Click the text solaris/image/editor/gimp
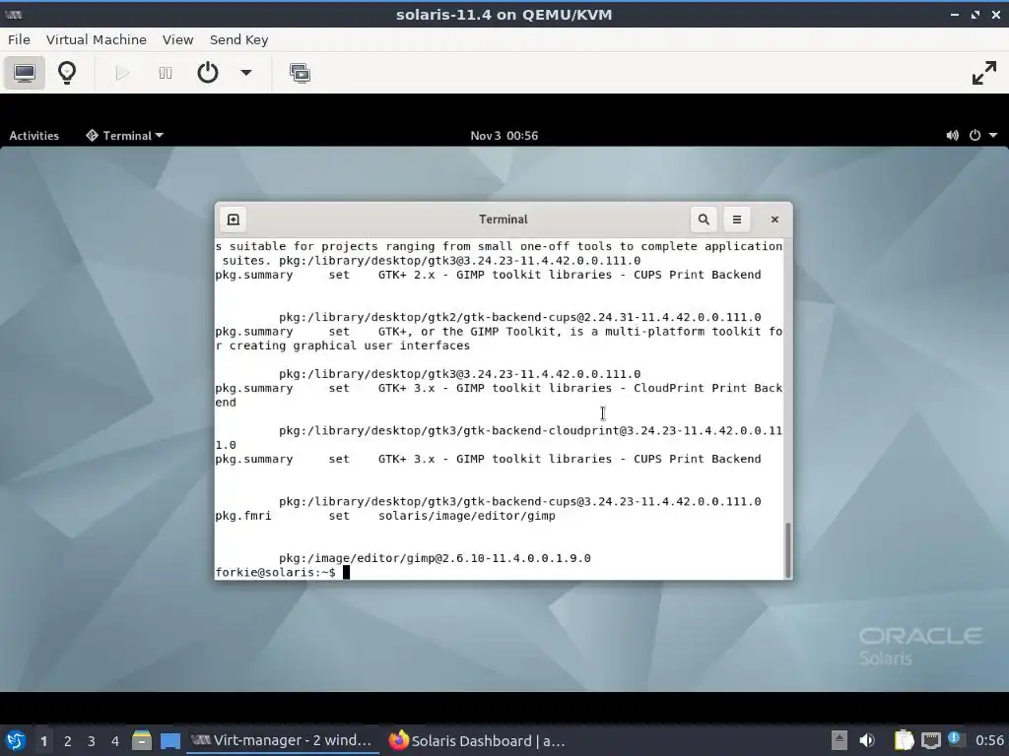 [466, 516]
